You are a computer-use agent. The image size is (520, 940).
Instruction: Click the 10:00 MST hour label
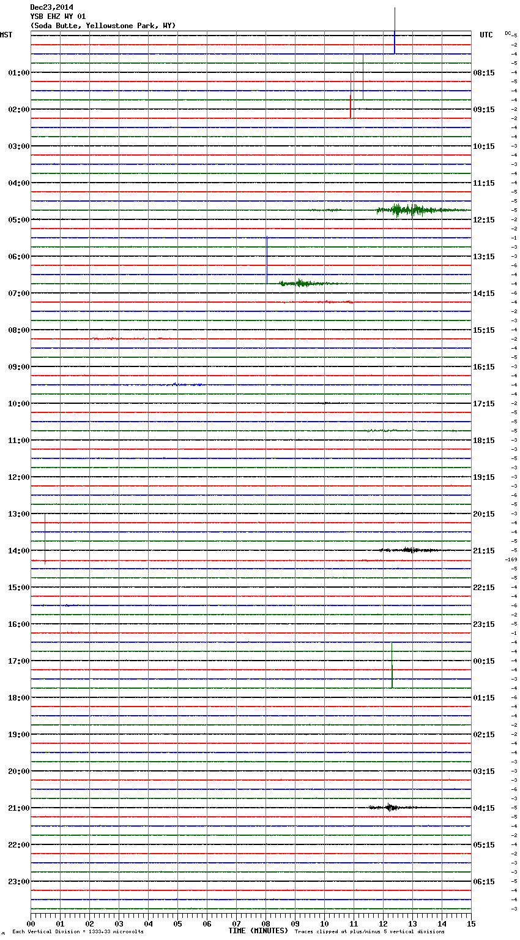pyautogui.click(x=19, y=404)
